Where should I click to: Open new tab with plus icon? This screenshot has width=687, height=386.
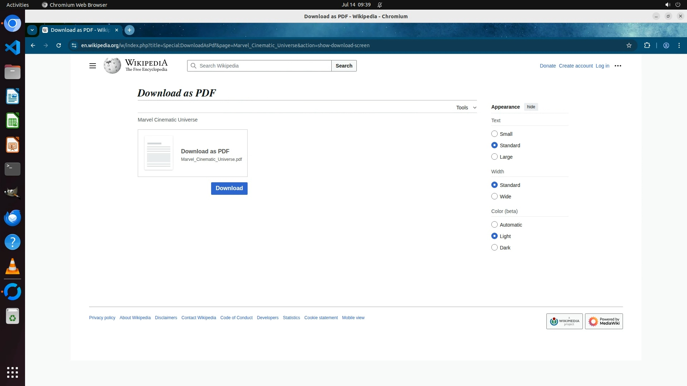(130, 30)
